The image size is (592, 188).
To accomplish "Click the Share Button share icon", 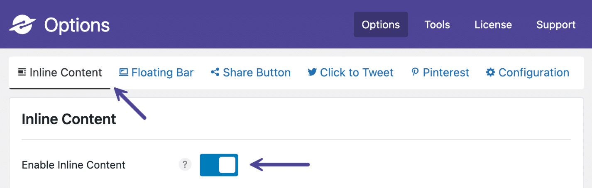I will pos(215,72).
